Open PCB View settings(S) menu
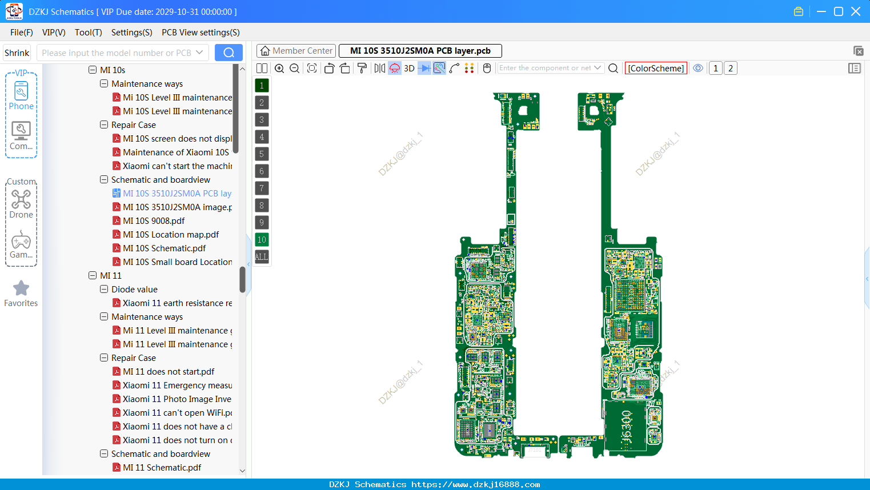 click(x=201, y=33)
